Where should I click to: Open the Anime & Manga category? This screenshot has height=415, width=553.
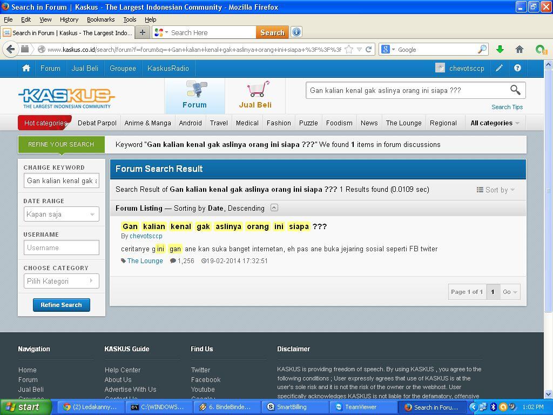point(147,123)
